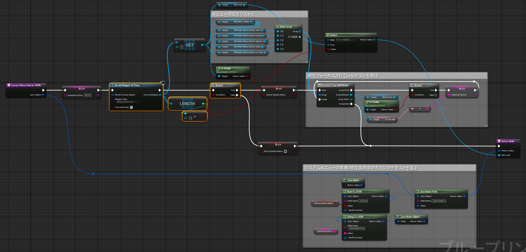
Task: Select the WB Main Menu Button Save node
Action: [241, 47]
